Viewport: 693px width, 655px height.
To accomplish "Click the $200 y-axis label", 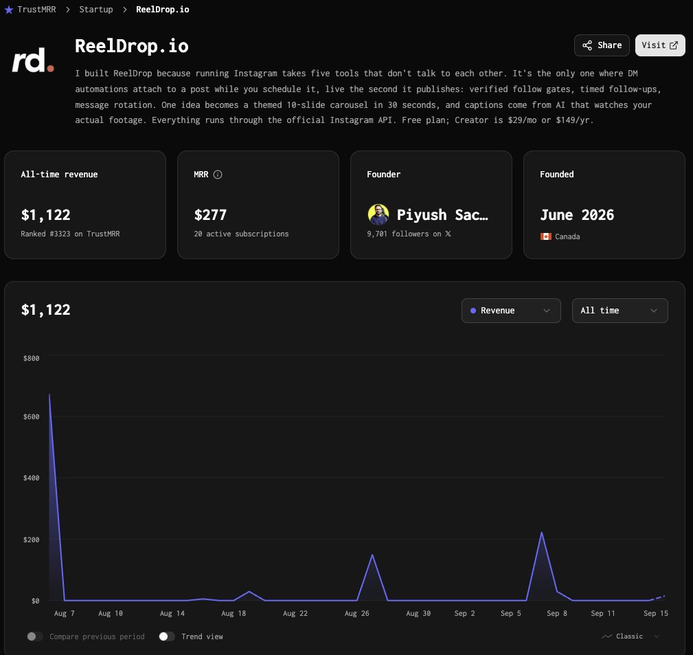I will tap(32, 540).
